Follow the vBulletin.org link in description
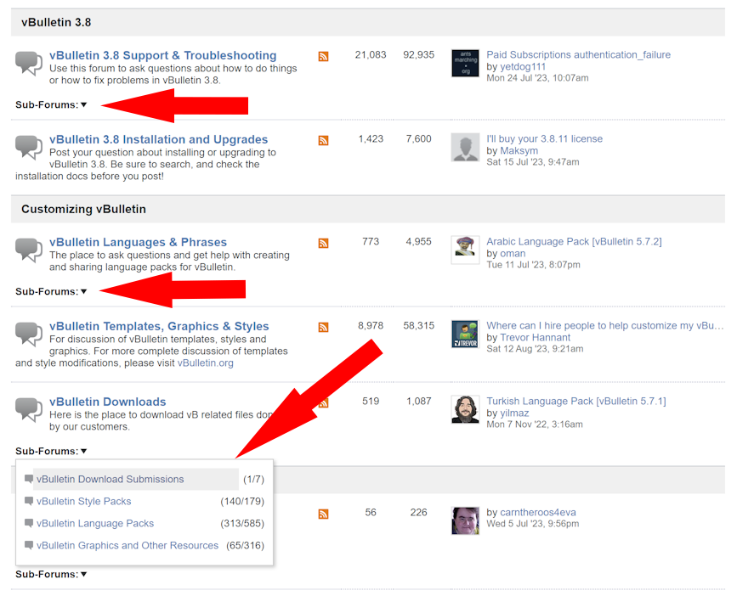Viewport: 737px width, 596px height. (x=206, y=363)
